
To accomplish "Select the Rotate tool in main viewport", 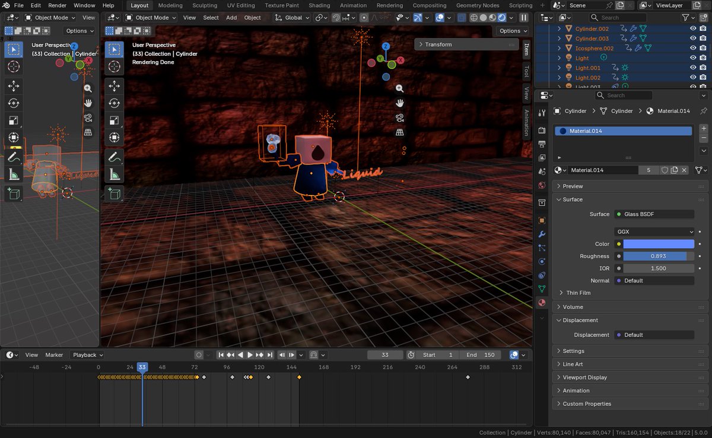I will 115,103.
